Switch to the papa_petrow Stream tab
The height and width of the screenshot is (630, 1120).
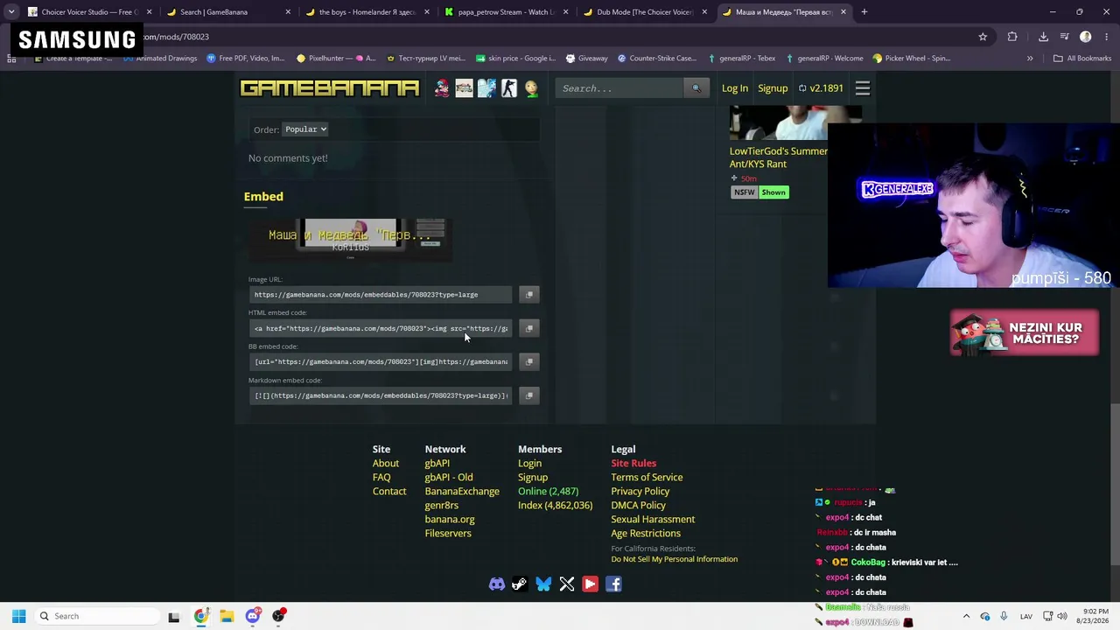coord(507,12)
